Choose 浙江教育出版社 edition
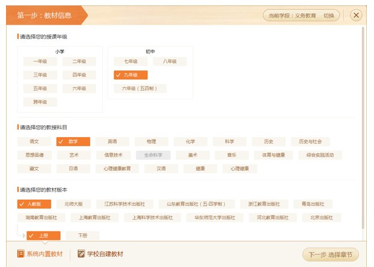The height and width of the screenshot is (267, 374). 264,204
